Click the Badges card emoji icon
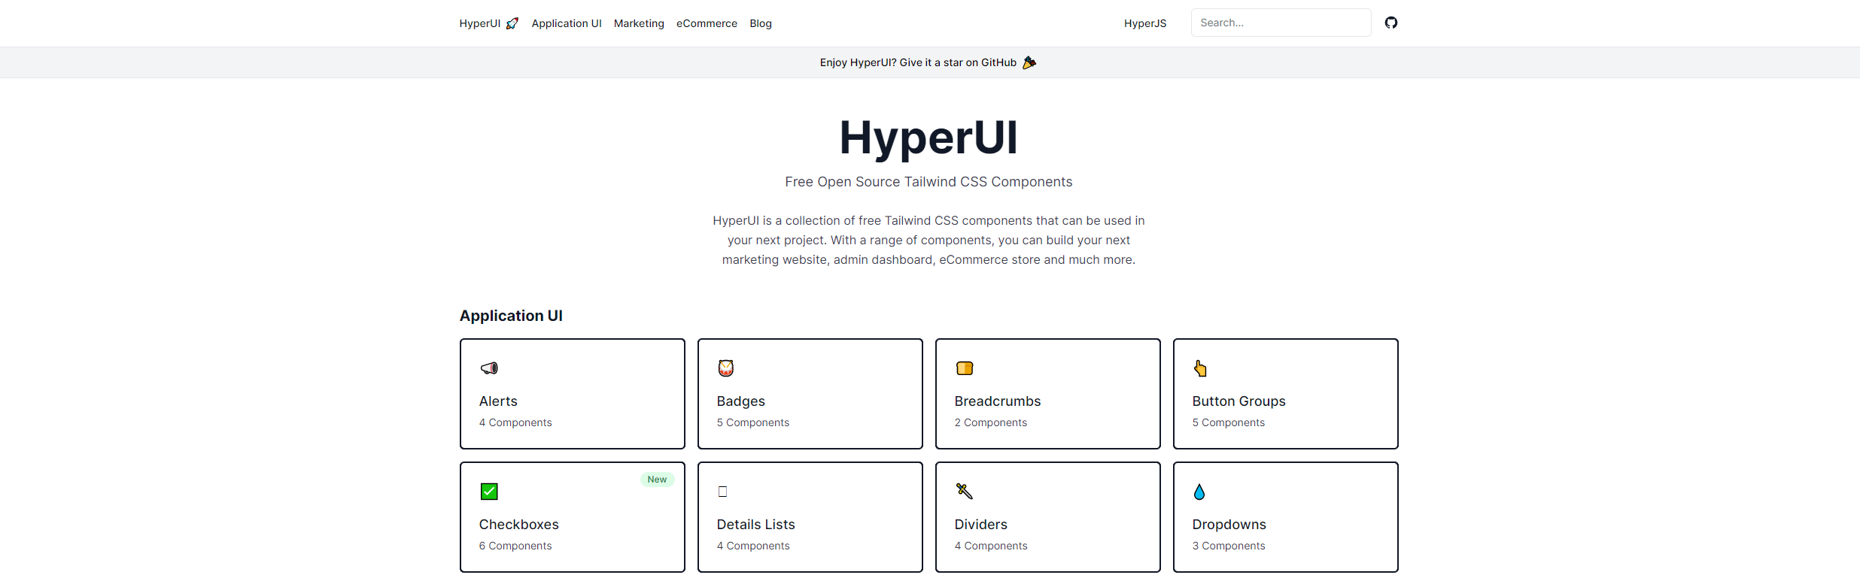Viewport: 1860px width, 581px height. click(x=726, y=368)
